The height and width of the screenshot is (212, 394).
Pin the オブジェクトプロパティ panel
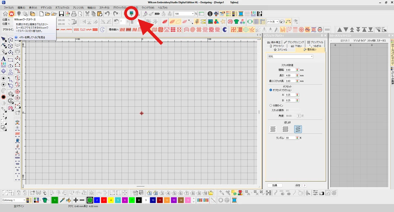coord(321,35)
